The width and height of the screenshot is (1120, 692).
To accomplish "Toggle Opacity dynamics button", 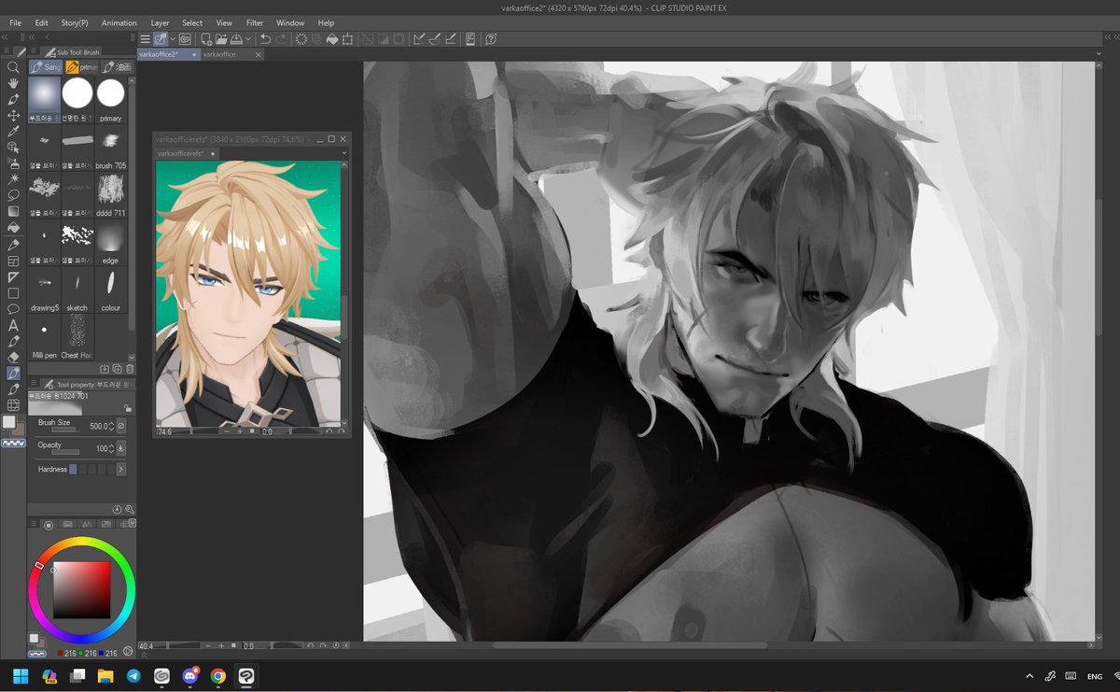I will (121, 448).
